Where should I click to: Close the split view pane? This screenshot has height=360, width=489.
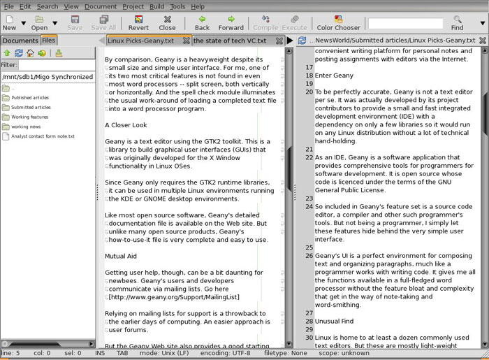pos(483,41)
